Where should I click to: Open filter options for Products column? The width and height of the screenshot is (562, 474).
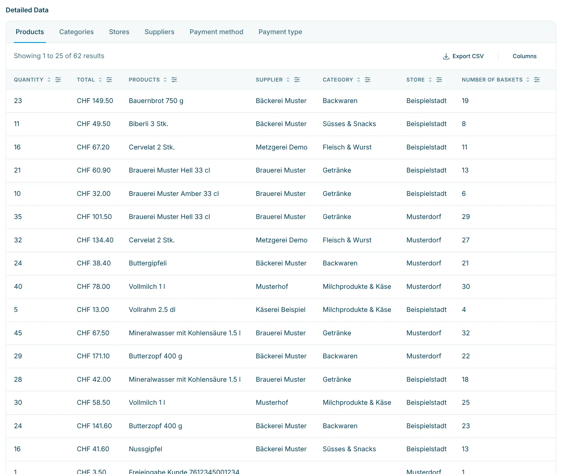coord(174,80)
